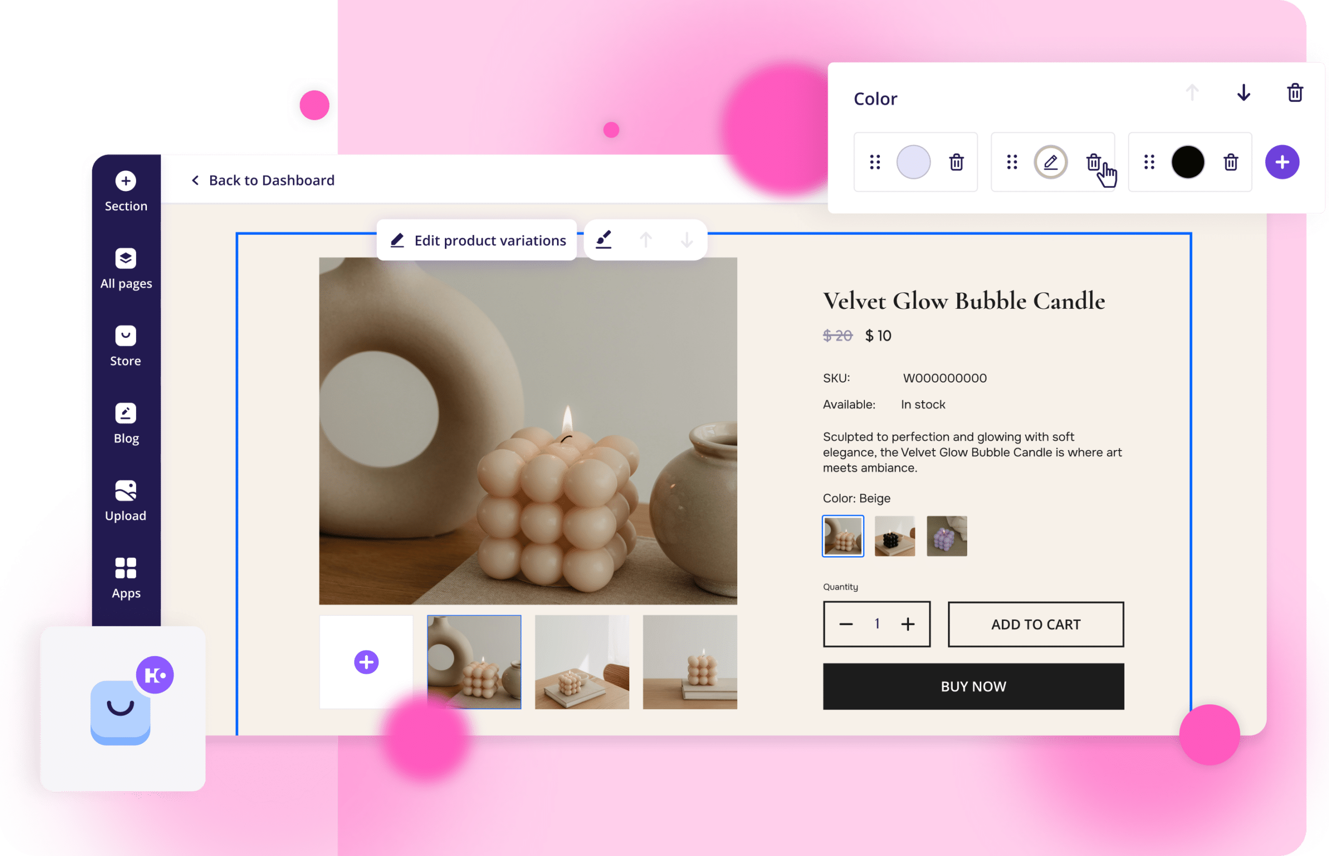Open the Upload panel in sidebar
This screenshot has height=856, width=1329.
point(126,501)
